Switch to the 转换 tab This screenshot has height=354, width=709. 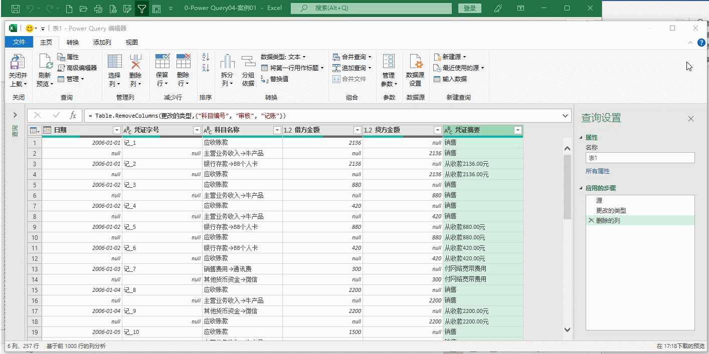coord(73,43)
